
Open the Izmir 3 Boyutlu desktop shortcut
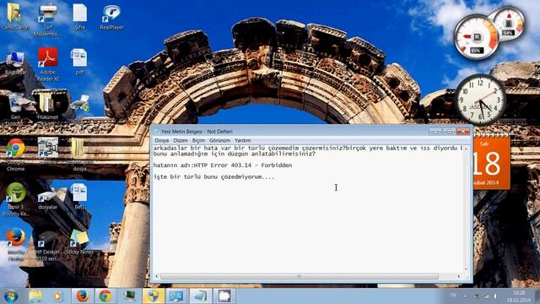(15, 199)
